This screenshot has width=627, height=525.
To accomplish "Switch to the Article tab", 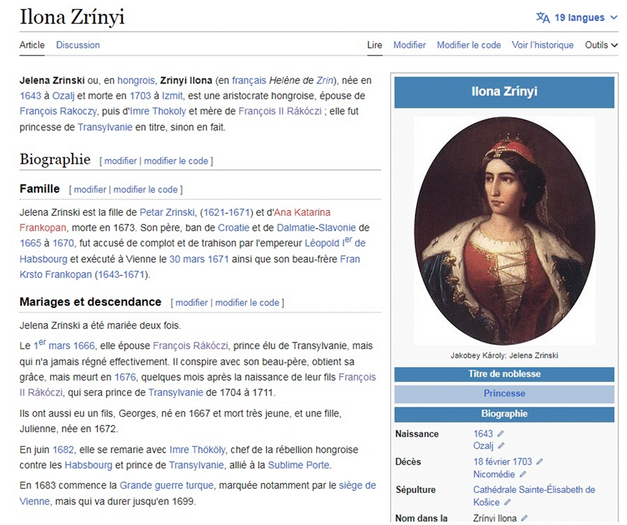I will click(32, 45).
